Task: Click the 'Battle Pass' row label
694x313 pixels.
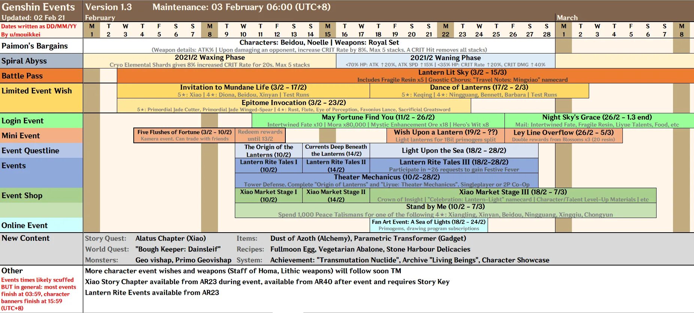Action: tap(41, 76)
